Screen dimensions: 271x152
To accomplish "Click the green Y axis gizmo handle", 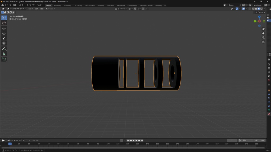I will pos(255,21).
